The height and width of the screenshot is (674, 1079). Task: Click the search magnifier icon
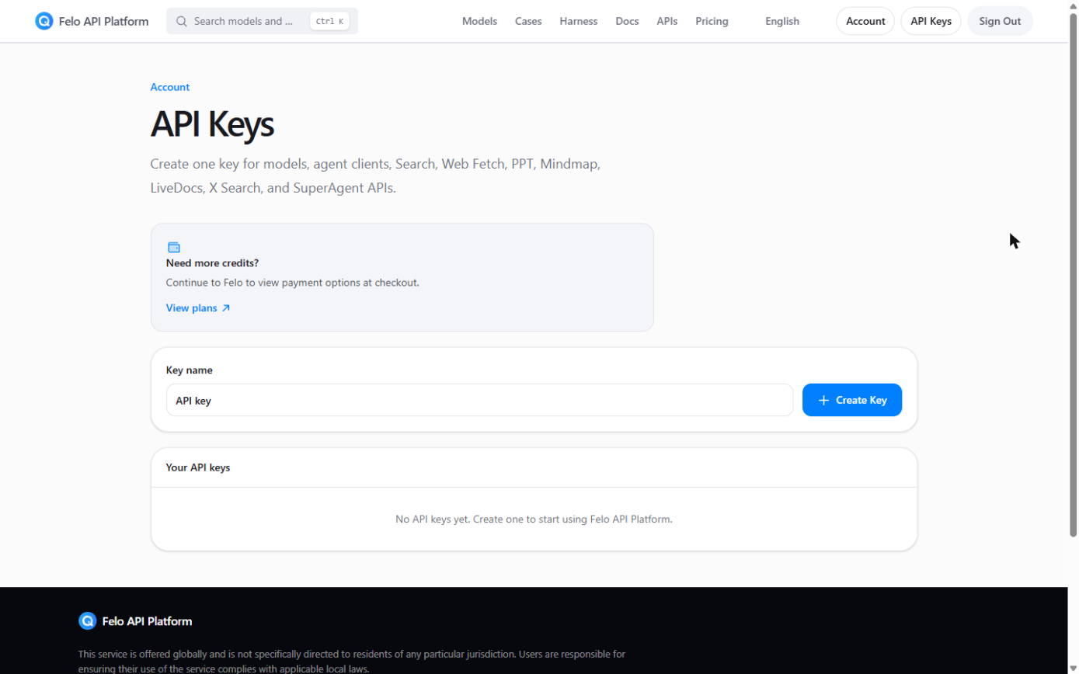182,21
